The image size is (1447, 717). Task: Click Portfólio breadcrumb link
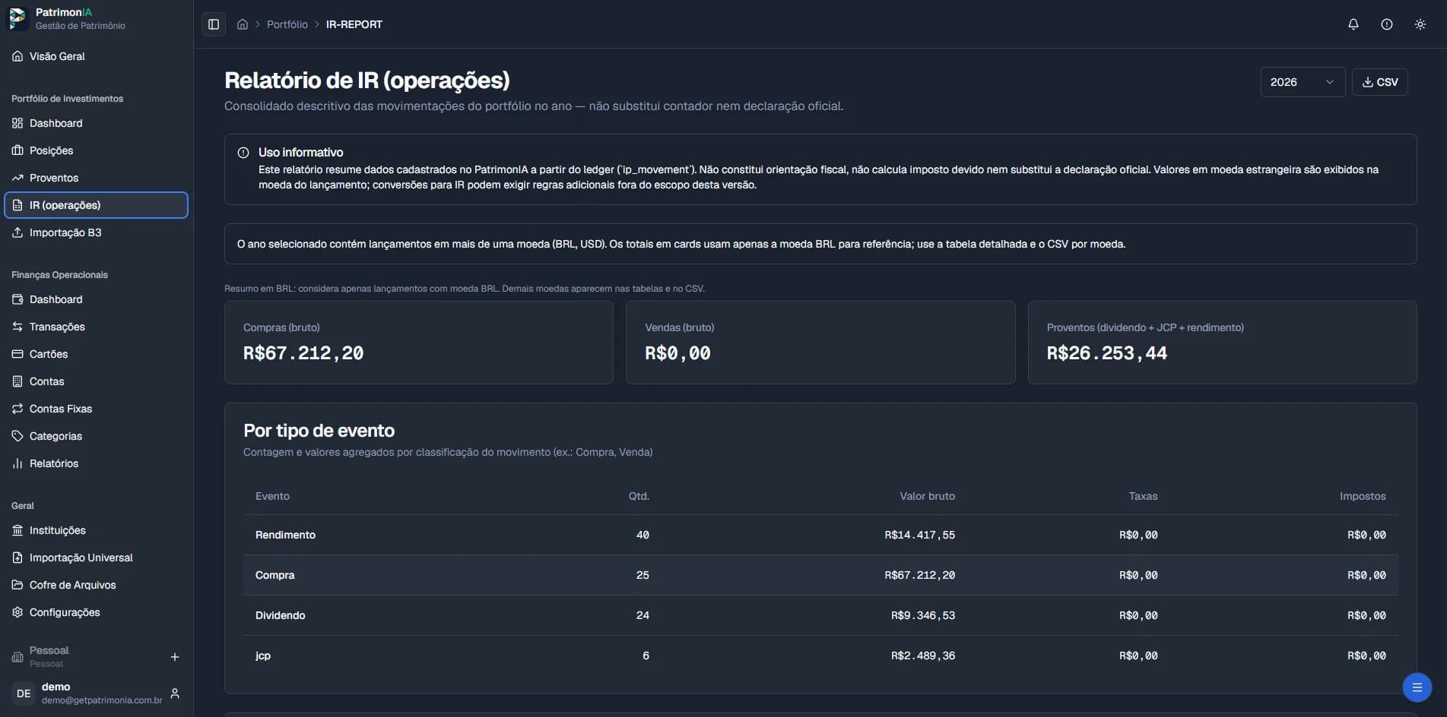click(287, 24)
